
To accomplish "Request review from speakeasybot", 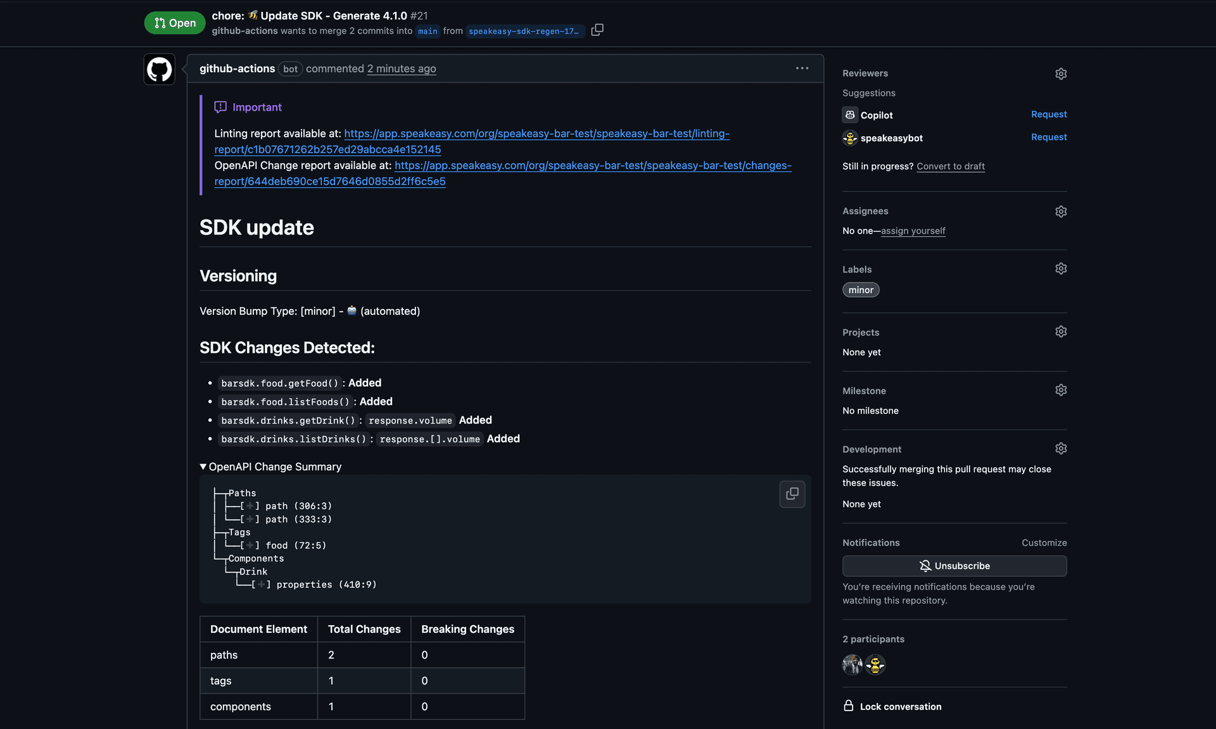I will (x=1048, y=137).
